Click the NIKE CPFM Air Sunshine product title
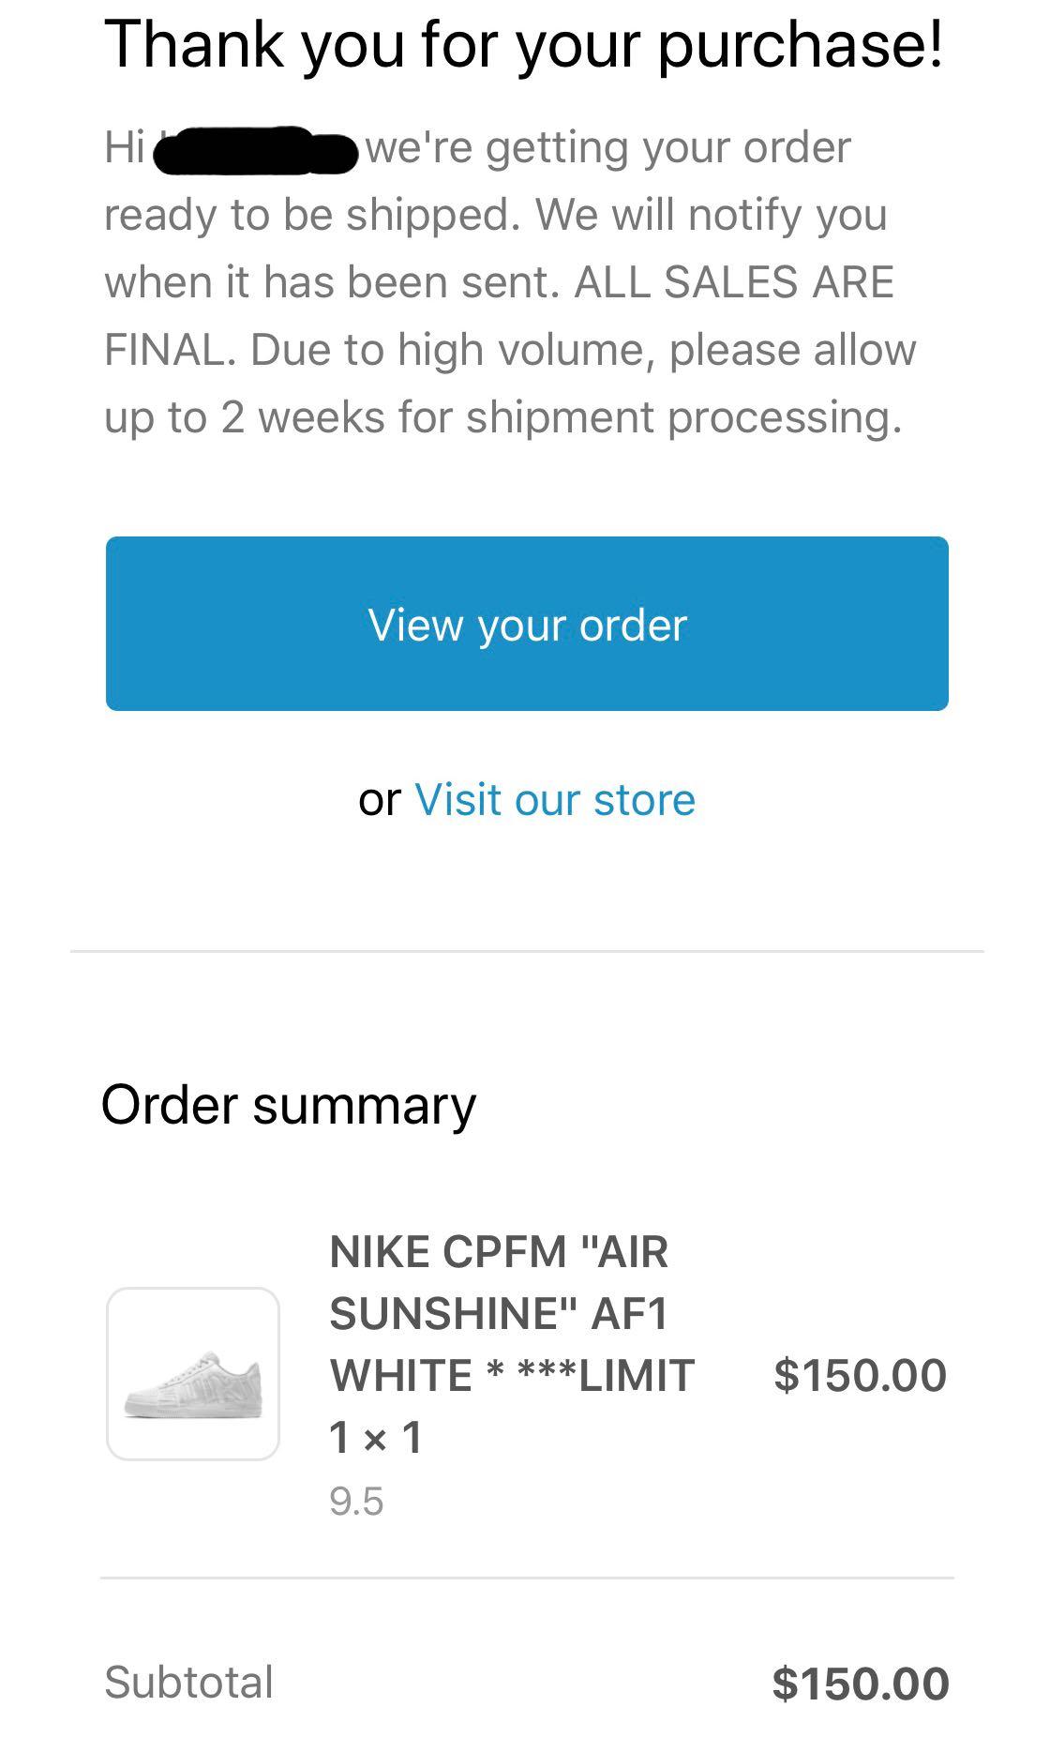Screen dimensions: 1050x1752 click(499, 1312)
